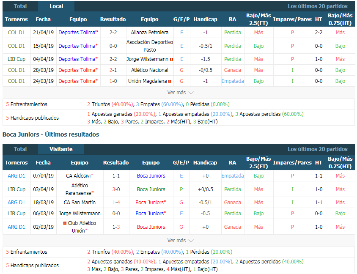
Task: Click the 3-0 result of Atlético Paranaense match
Action: (116, 189)
